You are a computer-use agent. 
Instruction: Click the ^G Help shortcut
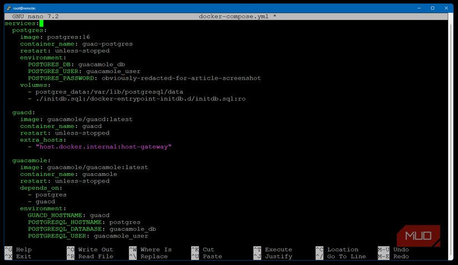18,250
